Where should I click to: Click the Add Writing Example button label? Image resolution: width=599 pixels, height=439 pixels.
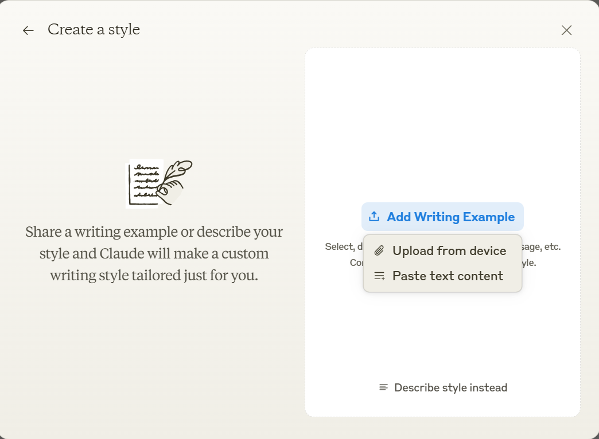[x=451, y=217]
